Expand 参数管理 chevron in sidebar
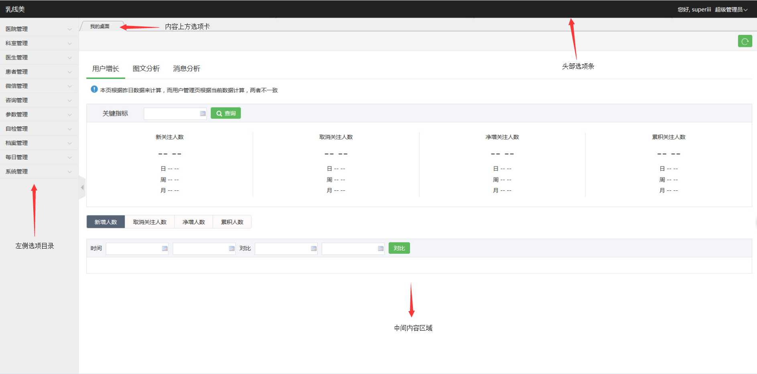Viewport: 757px width, 374px height. click(70, 115)
